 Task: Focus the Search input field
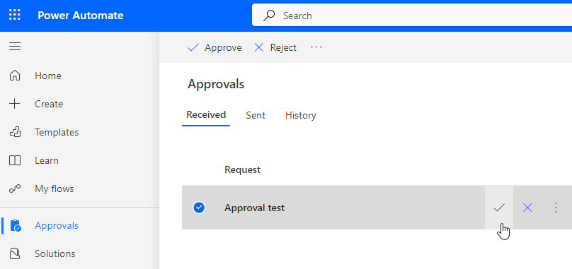click(x=412, y=16)
